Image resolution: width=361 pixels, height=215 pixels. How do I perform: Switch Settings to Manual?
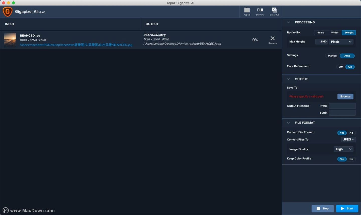(x=332, y=56)
